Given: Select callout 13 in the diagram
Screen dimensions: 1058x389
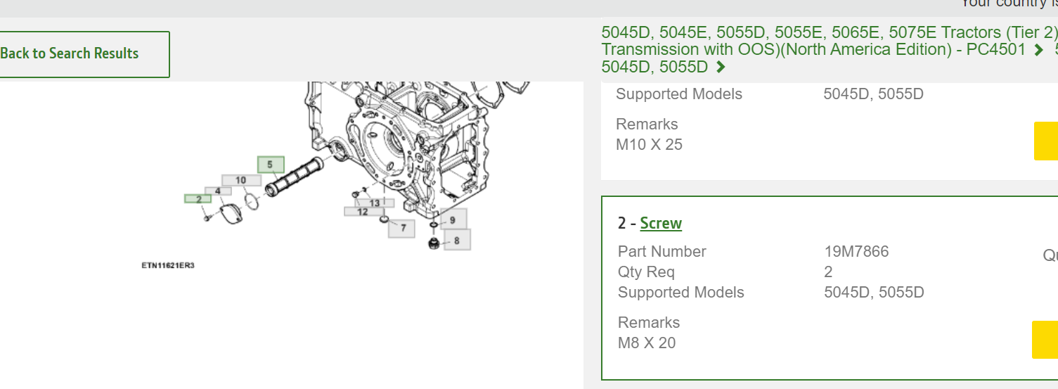Looking at the screenshot, I should 375,203.
